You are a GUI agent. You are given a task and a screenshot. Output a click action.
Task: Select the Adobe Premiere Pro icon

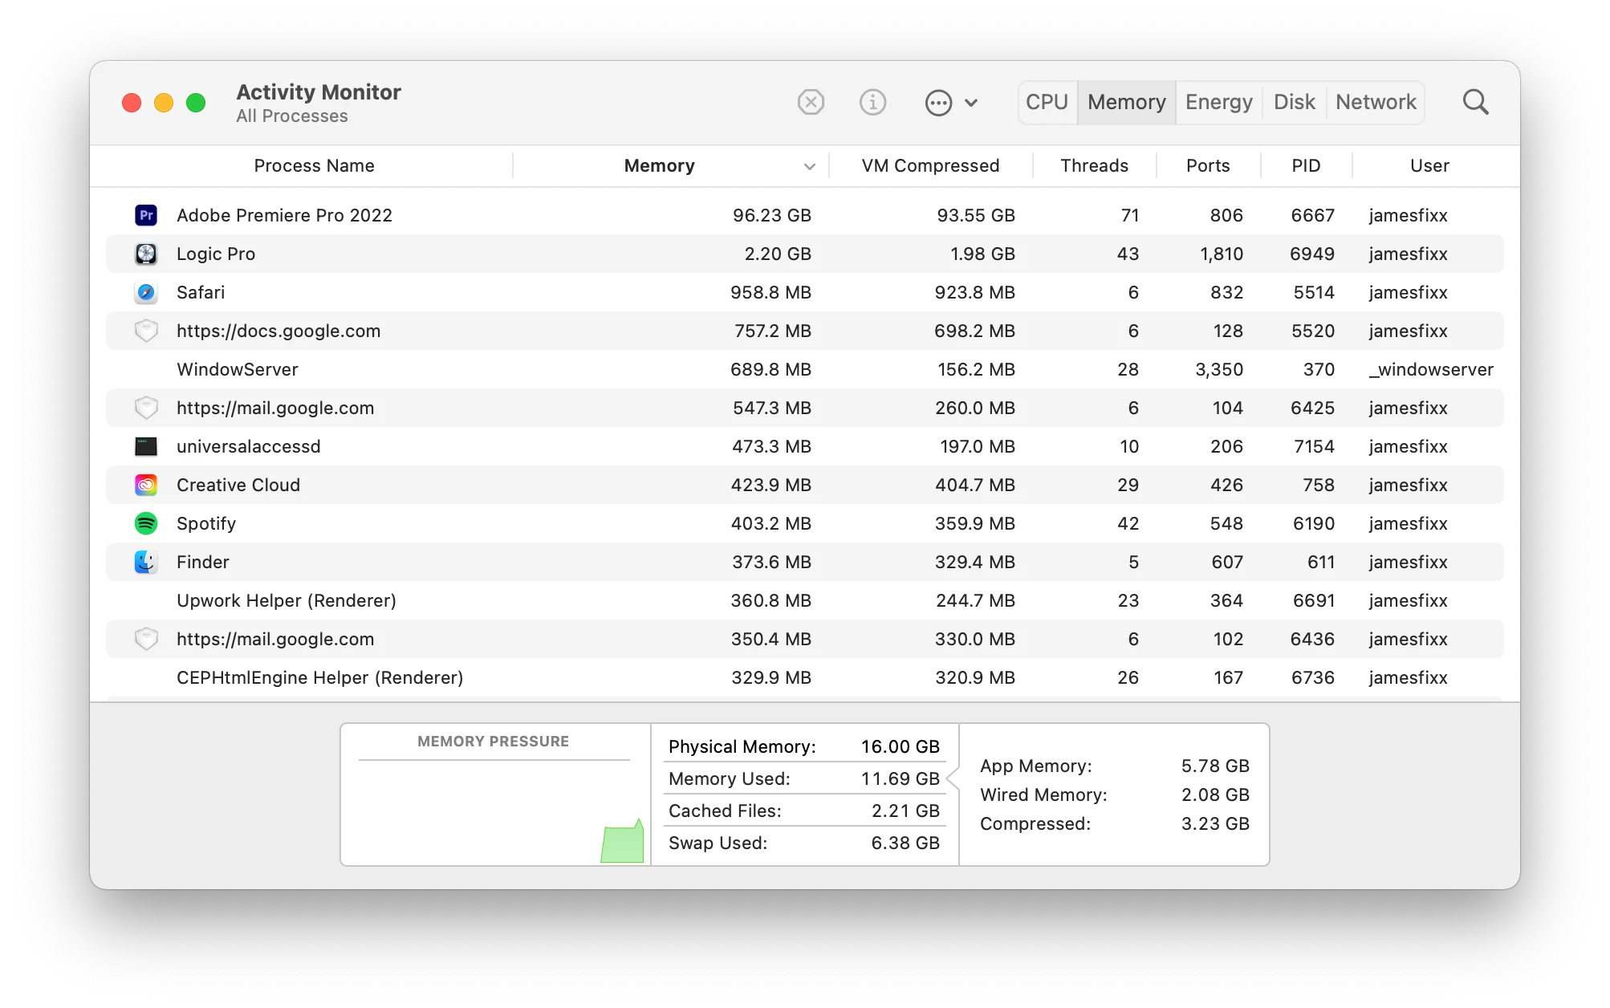(146, 215)
